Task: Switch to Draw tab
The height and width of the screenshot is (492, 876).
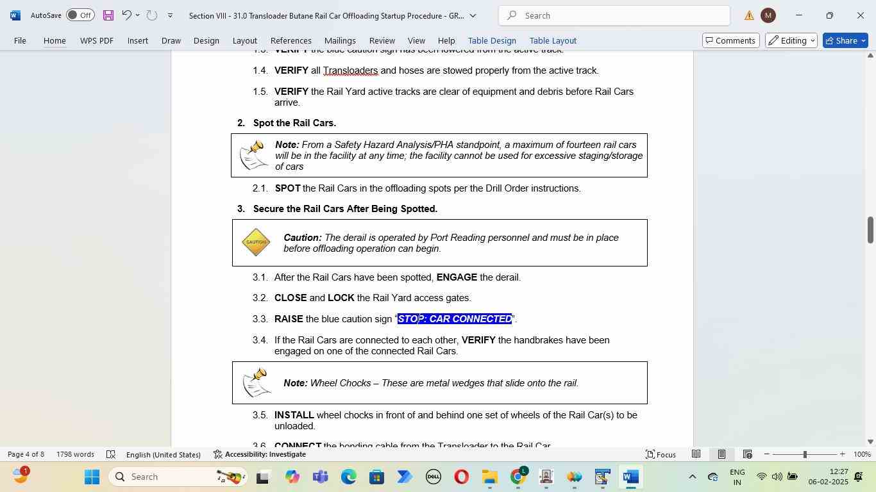Action: 171,40
